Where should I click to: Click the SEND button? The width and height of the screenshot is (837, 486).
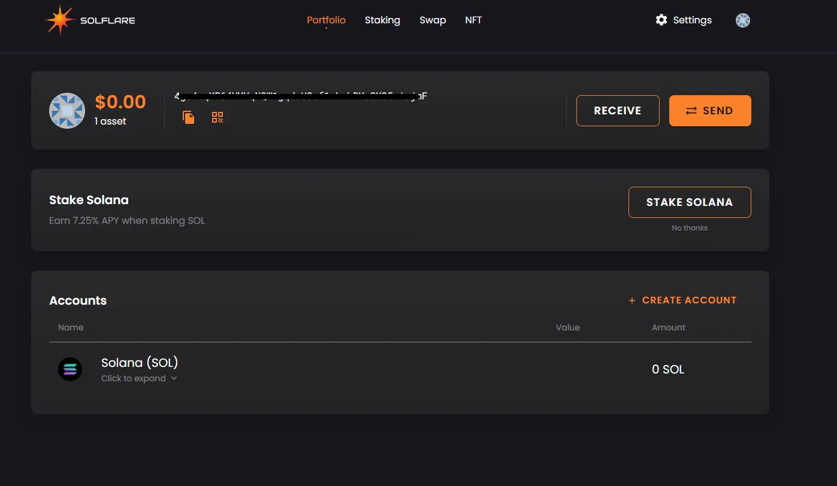click(710, 111)
